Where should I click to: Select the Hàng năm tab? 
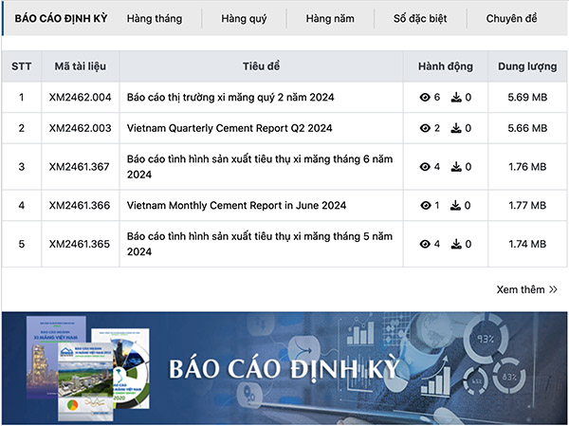point(330,18)
